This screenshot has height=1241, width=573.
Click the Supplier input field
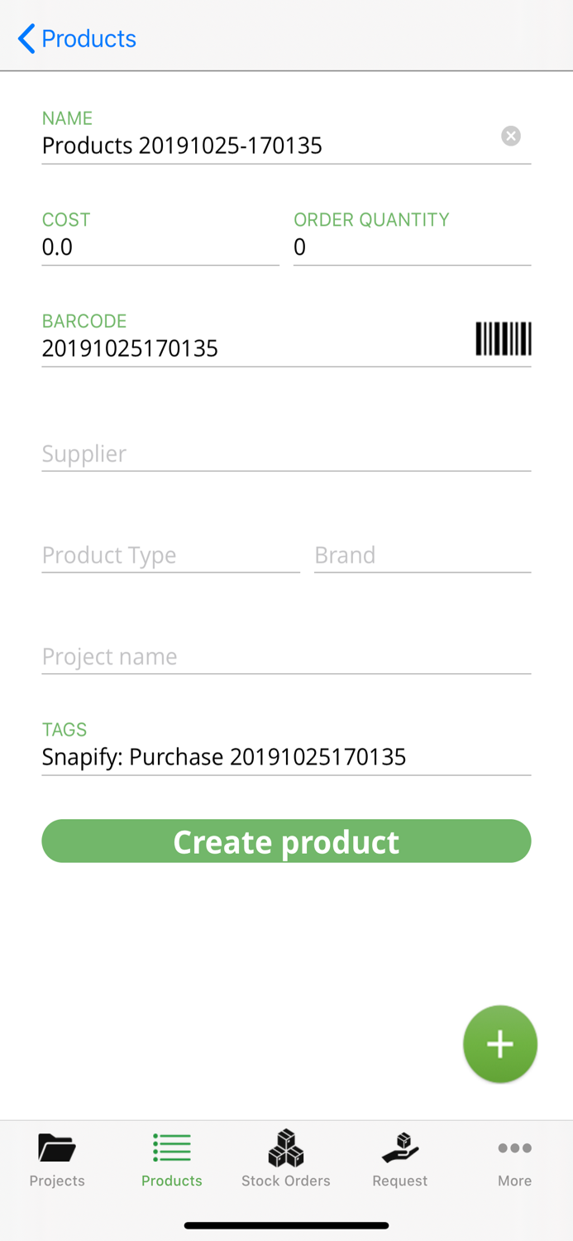(x=286, y=453)
